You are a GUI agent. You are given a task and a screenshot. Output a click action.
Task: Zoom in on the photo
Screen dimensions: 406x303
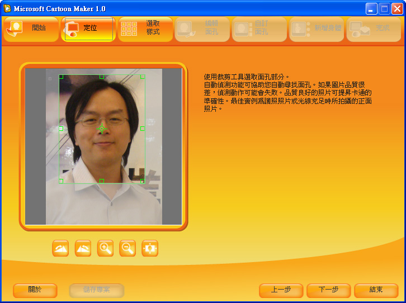tap(105, 248)
